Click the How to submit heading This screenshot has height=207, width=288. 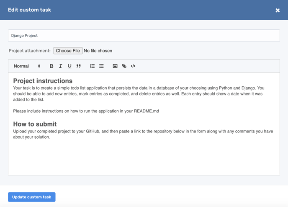(x=35, y=124)
